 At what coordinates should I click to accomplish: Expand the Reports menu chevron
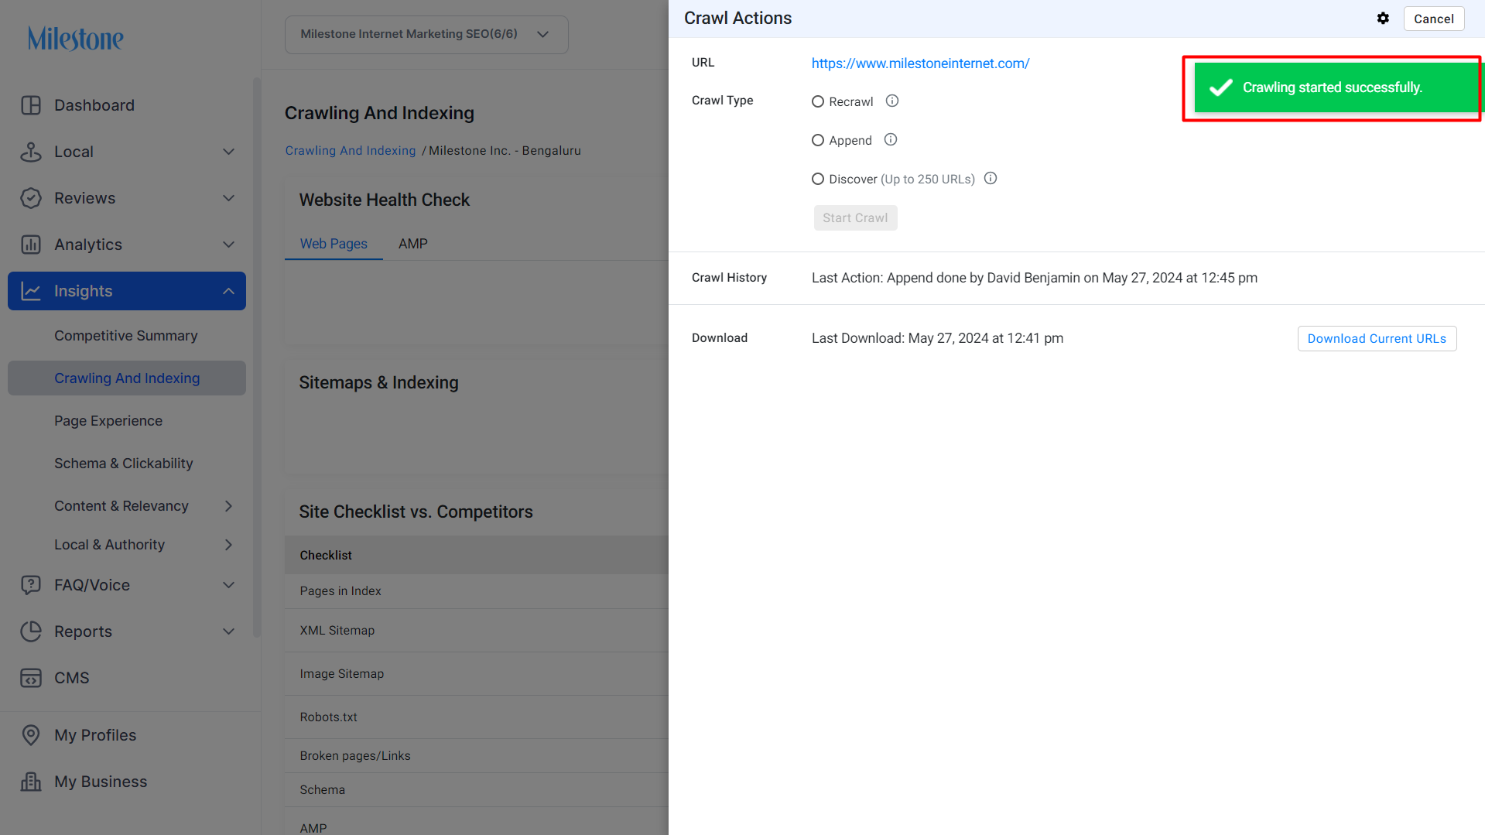(x=228, y=631)
